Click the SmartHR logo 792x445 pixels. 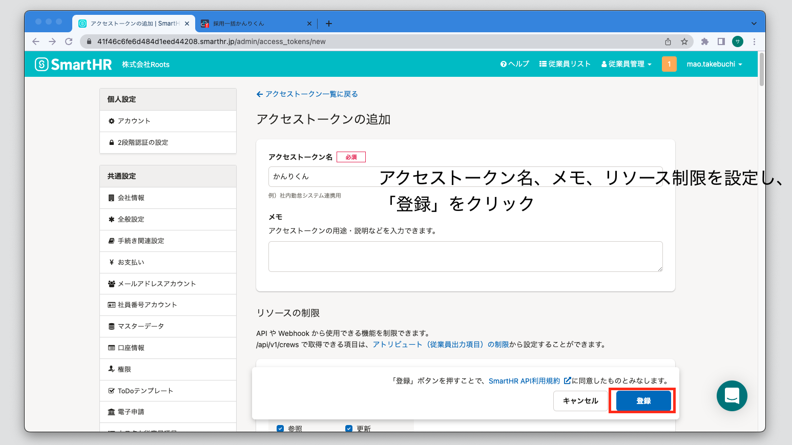tap(73, 64)
